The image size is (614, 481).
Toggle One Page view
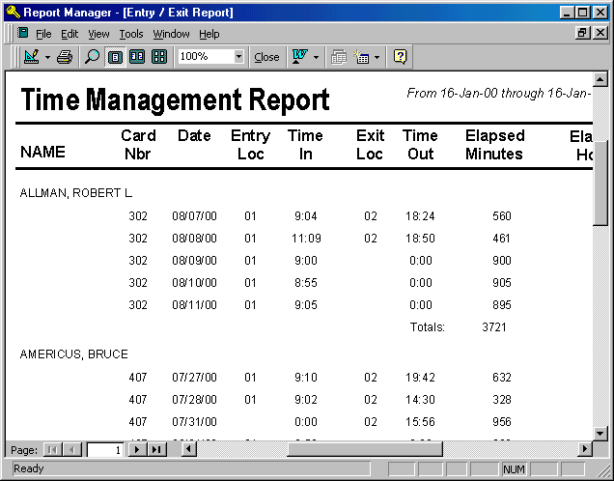[115, 57]
